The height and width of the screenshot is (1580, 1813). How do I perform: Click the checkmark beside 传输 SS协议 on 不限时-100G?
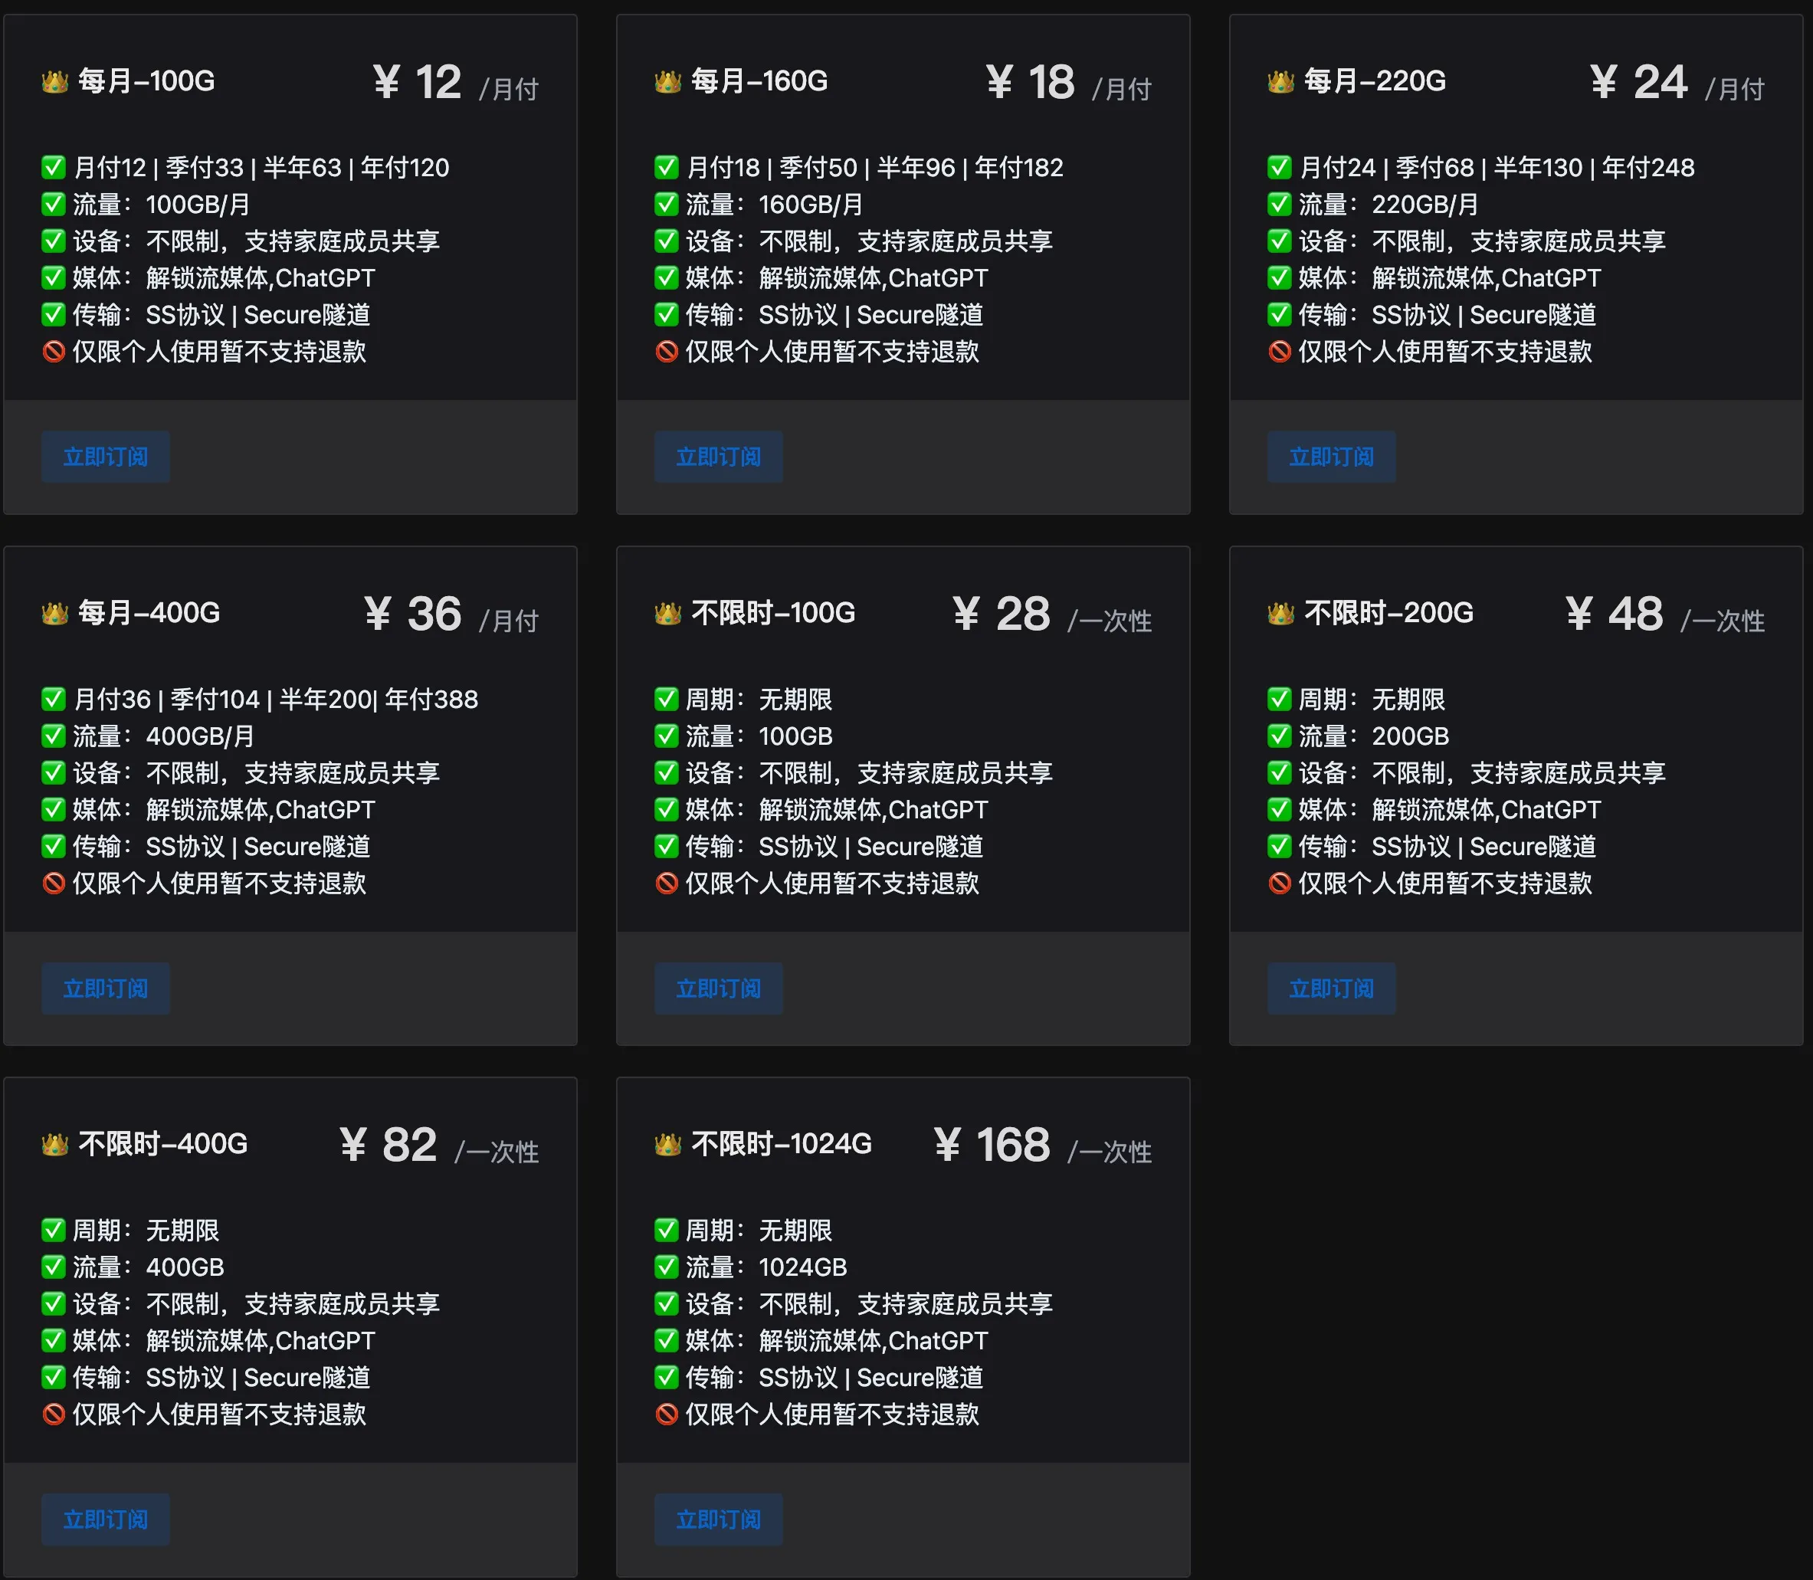(667, 847)
